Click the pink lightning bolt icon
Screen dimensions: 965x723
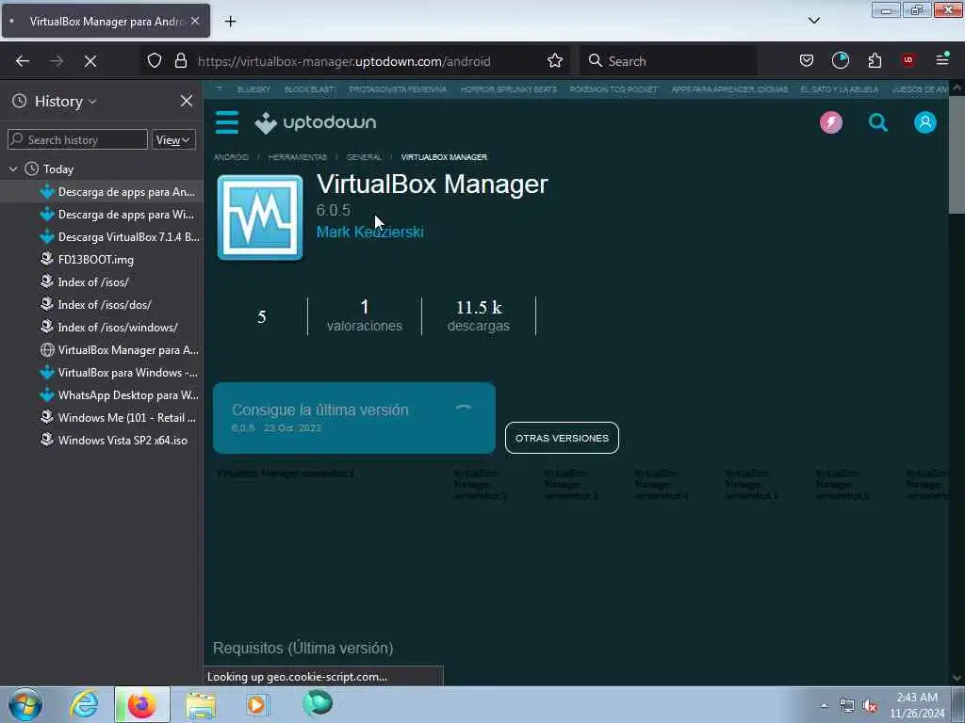tap(831, 122)
